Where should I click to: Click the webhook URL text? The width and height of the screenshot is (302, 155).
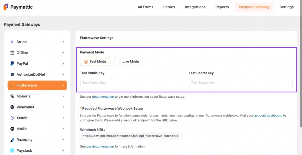(130, 136)
